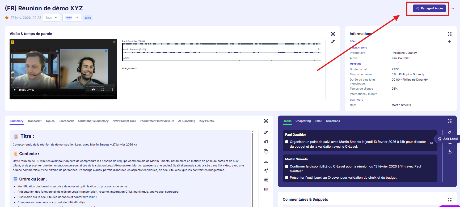Check the Présenter l'outil Leexi task
Screen dimensions: 460x207
pos(287,178)
